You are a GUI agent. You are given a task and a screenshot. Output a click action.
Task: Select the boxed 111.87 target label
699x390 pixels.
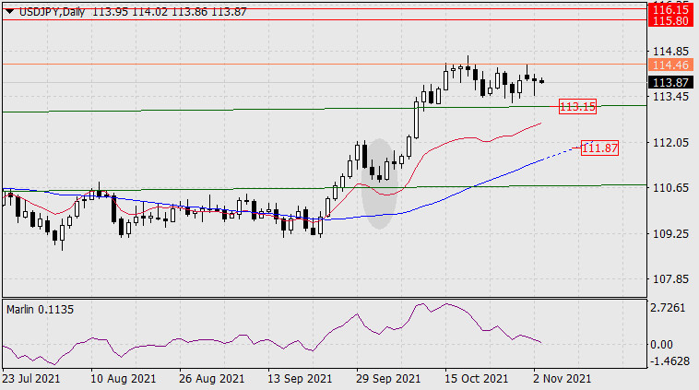600,148
